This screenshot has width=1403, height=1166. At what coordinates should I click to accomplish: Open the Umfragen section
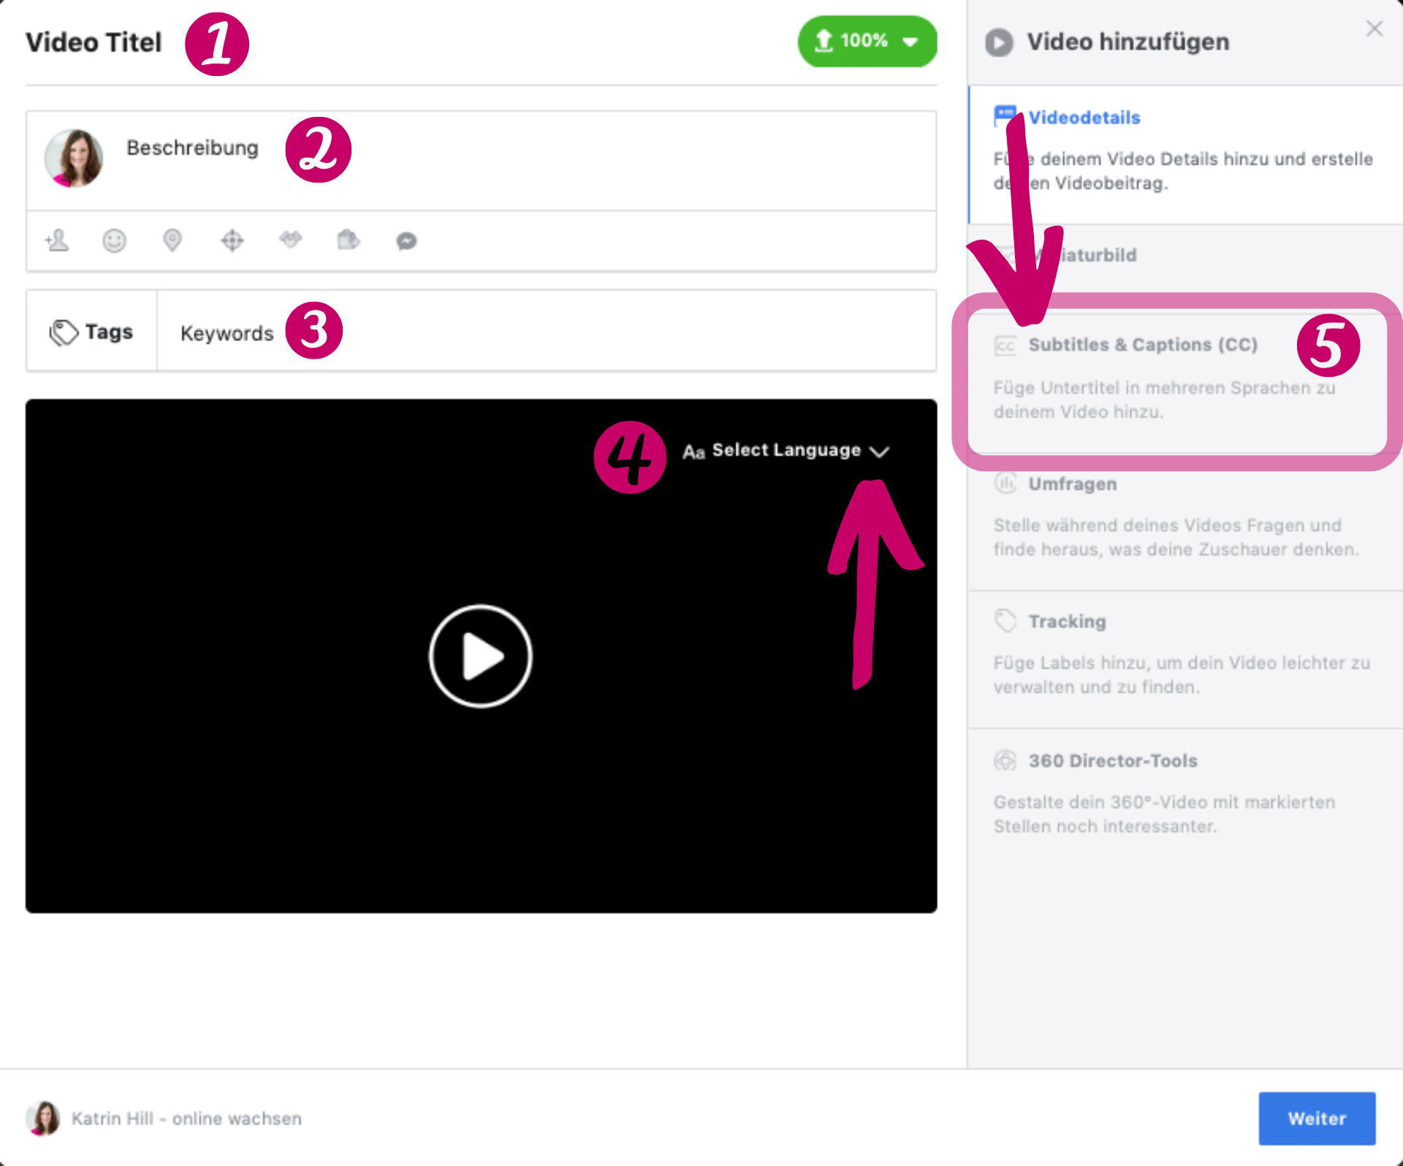1185,522
